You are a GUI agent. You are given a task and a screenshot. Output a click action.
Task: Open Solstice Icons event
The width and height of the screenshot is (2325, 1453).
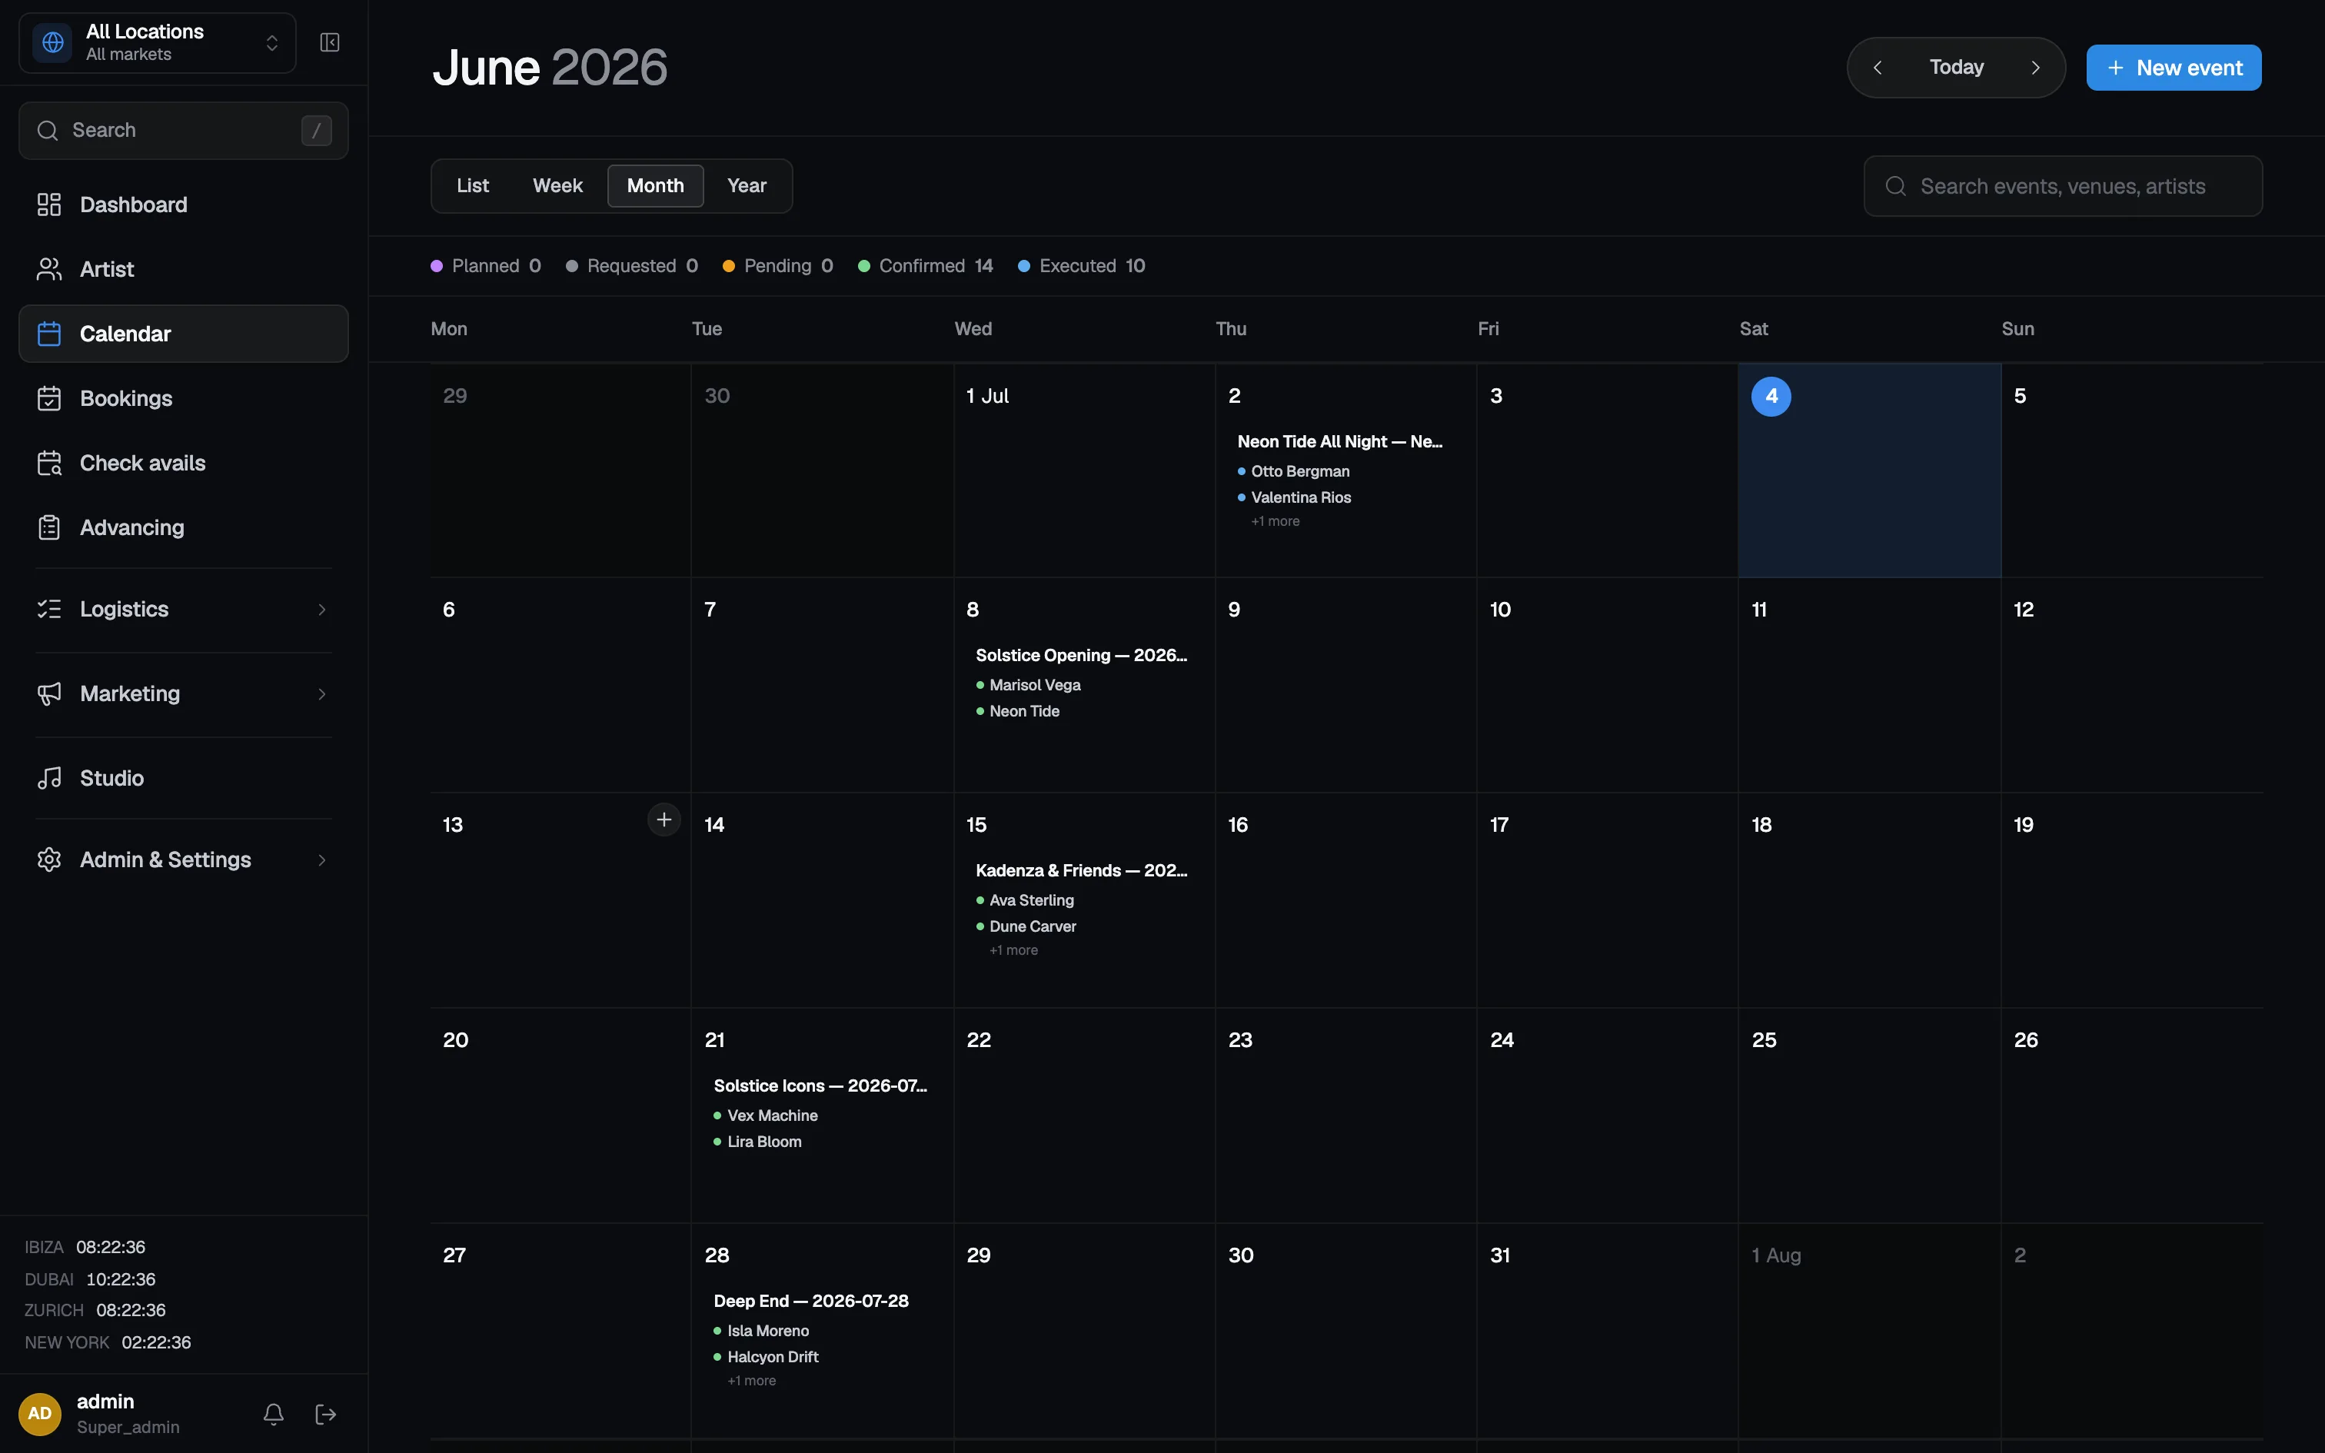[x=820, y=1086]
